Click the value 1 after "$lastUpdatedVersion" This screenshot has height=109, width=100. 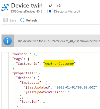(69, 92)
